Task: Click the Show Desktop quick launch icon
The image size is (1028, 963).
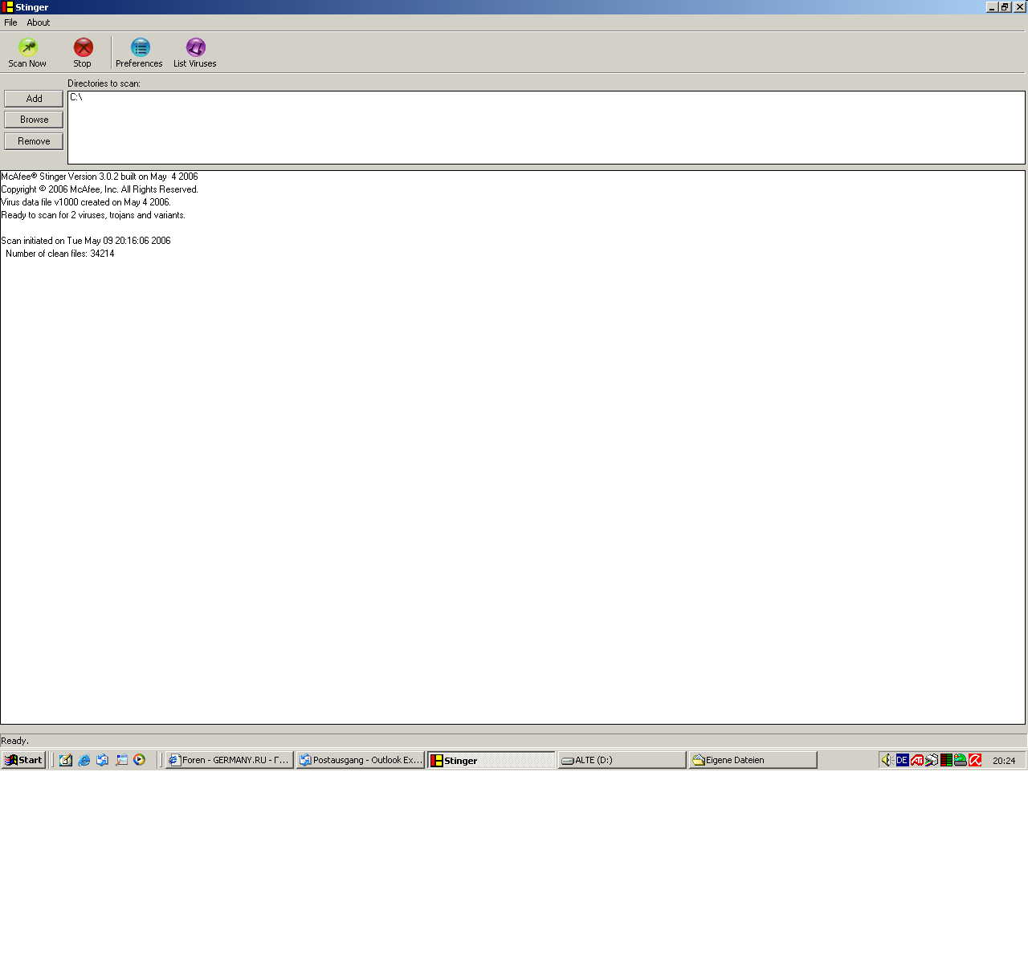Action: tap(66, 760)
